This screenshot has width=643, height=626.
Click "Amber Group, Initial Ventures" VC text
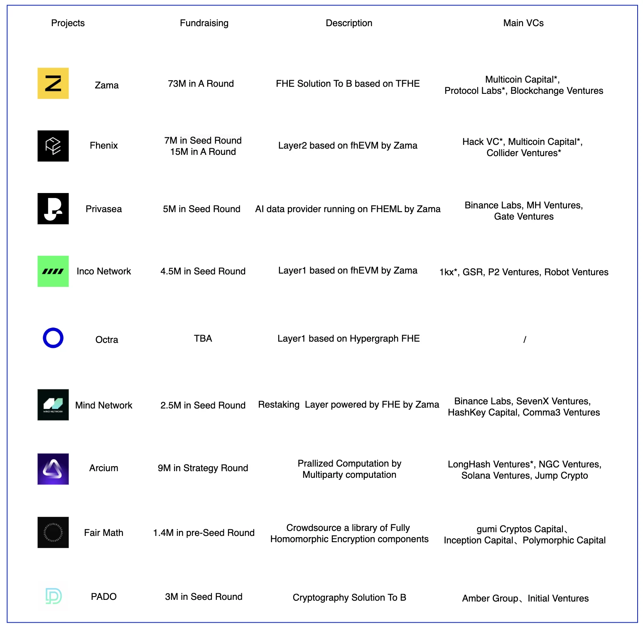525,599
